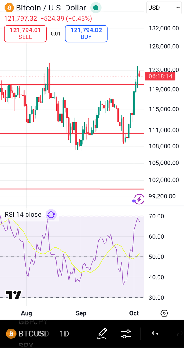Open chart settings hexagon icon

(x=164, y=313)
